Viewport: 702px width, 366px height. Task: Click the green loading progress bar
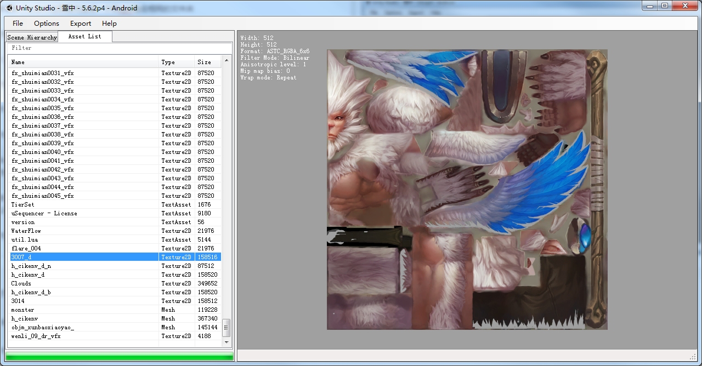pyautogui.click(x=120, y=357)
